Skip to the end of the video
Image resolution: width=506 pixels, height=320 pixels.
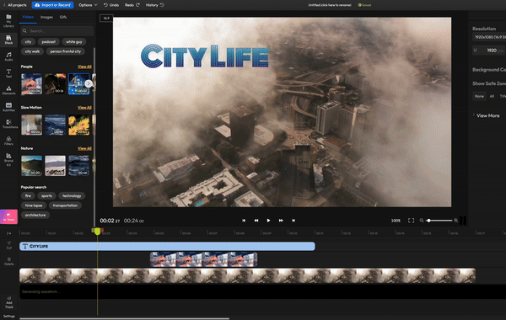click(x=293, y=221)
